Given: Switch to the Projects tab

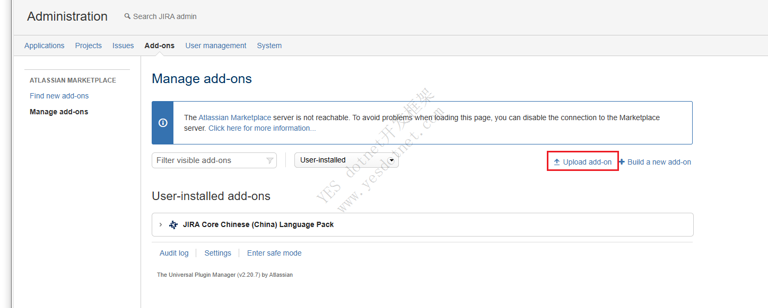Looking at the screenshot, I should tap(89, 46).
